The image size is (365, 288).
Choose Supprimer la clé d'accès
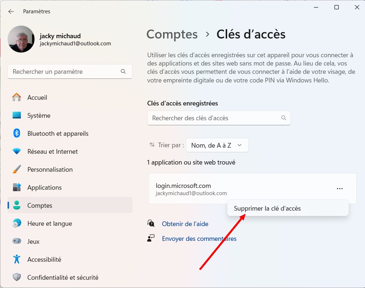[267, 208]
